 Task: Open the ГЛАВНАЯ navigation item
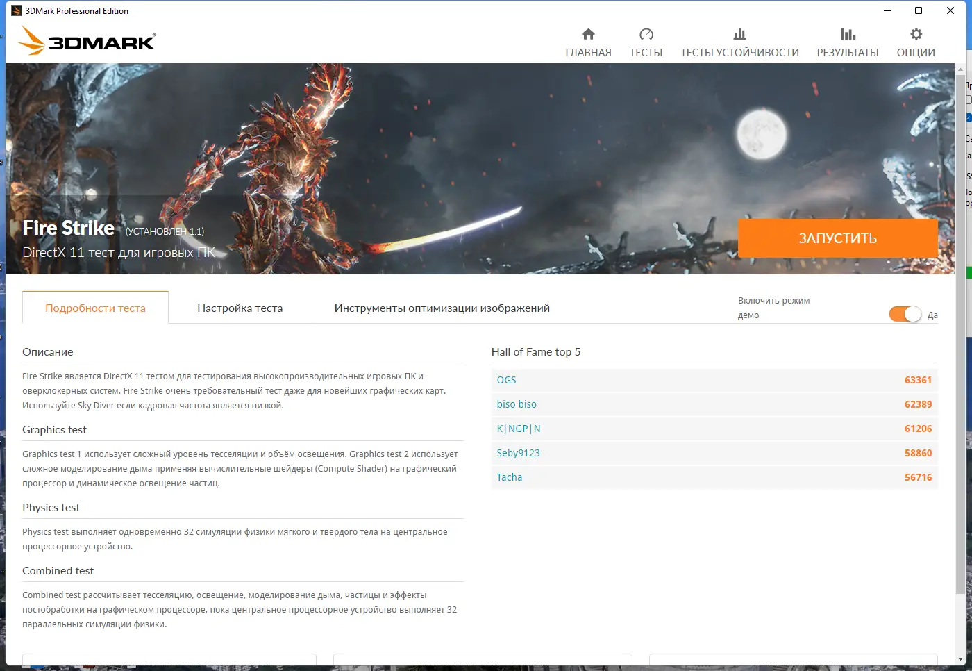588,52
